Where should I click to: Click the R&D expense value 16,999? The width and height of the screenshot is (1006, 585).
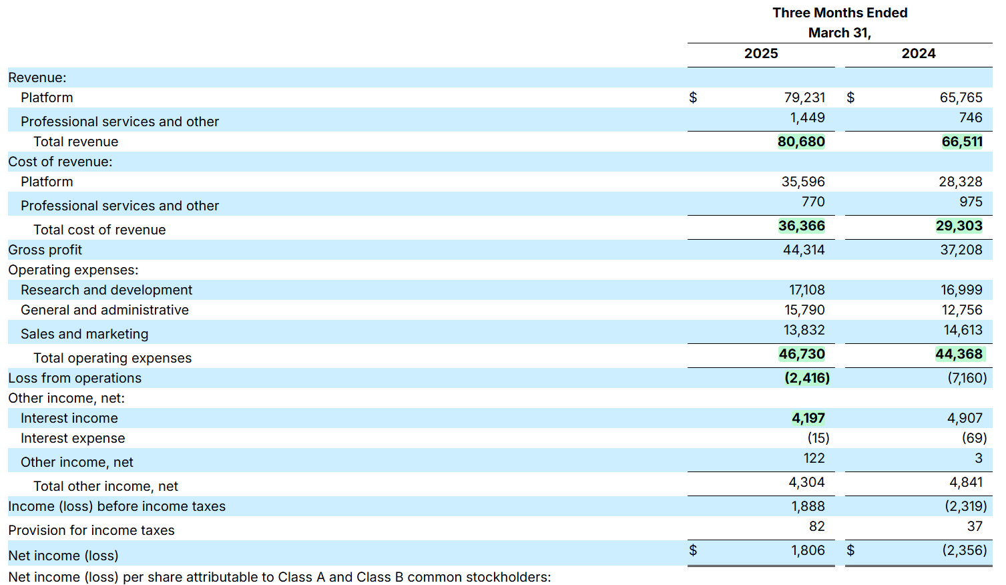pyautogui.click(x=962, y=290)
